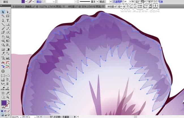Image resolution: width=184 pixels, height=118 pixels.
Task: Close the 未标题-2 document tab
Action: pyautogui.click(x=103, y=6)
